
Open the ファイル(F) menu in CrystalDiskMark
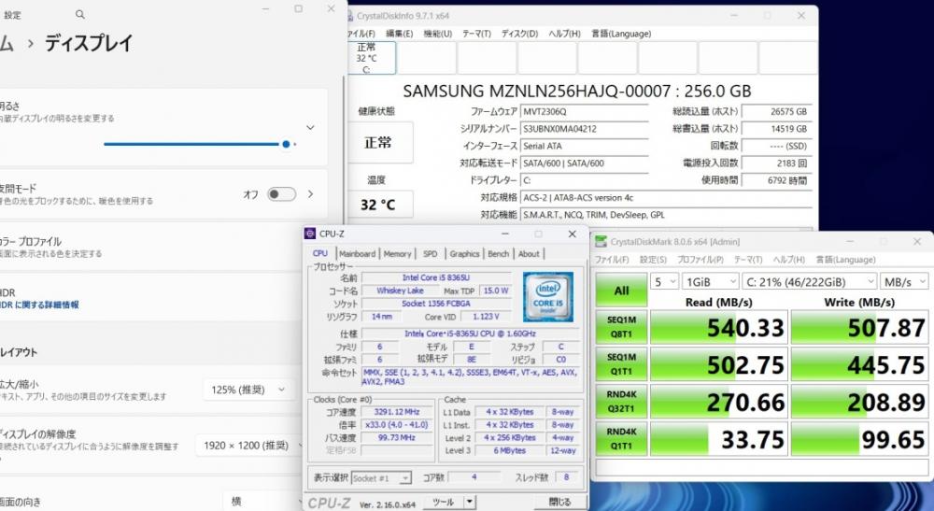click(612, 260)
